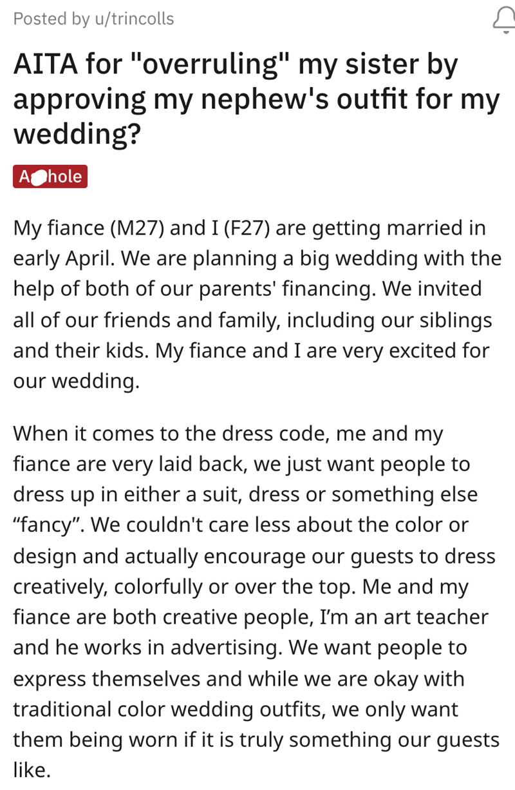This screenshot has height=790, width=515.
Task: Click the first paragraph starting "My fiance (M27)"
Action: (251, 304)
